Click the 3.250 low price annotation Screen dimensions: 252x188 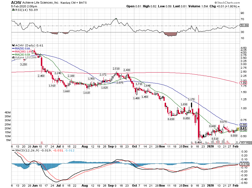24,64
